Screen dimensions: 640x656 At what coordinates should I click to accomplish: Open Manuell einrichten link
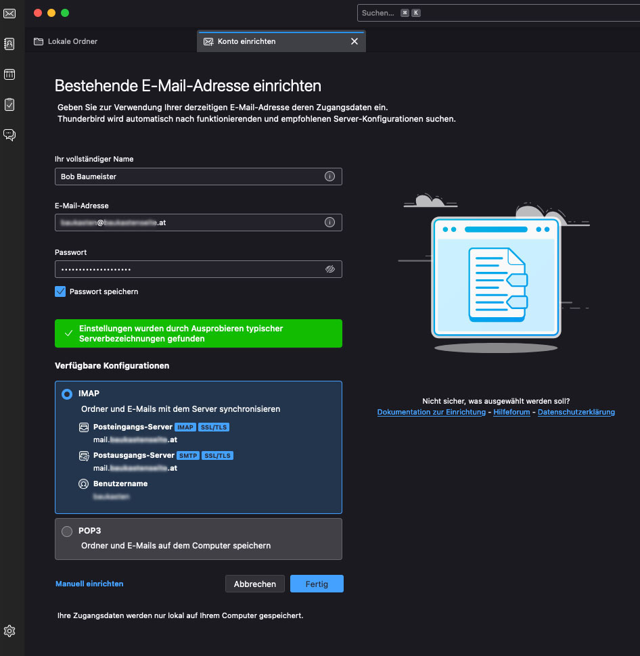89,584
